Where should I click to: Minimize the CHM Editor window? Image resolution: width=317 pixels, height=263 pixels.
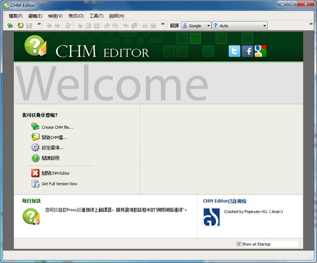tap(283, 4)
